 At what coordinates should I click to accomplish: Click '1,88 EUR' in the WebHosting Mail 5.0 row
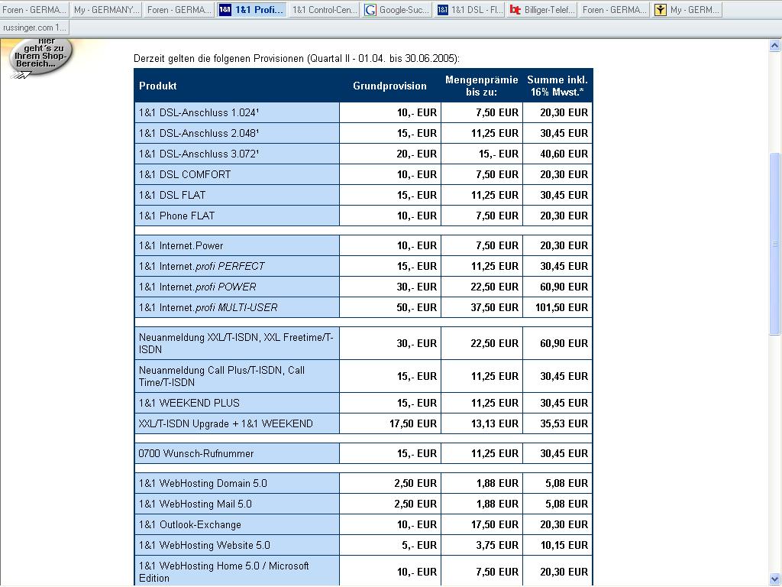[x=497, y=504]
